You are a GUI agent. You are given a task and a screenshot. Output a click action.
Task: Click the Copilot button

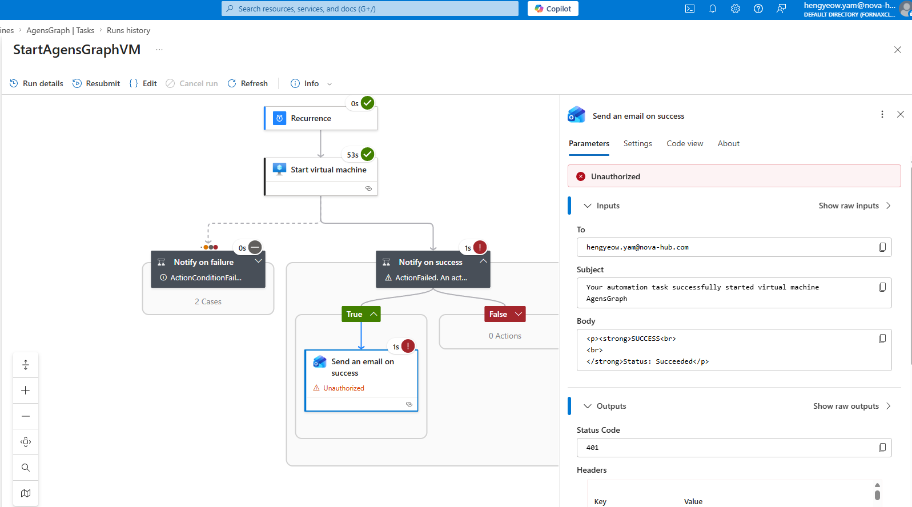(553, 9)
